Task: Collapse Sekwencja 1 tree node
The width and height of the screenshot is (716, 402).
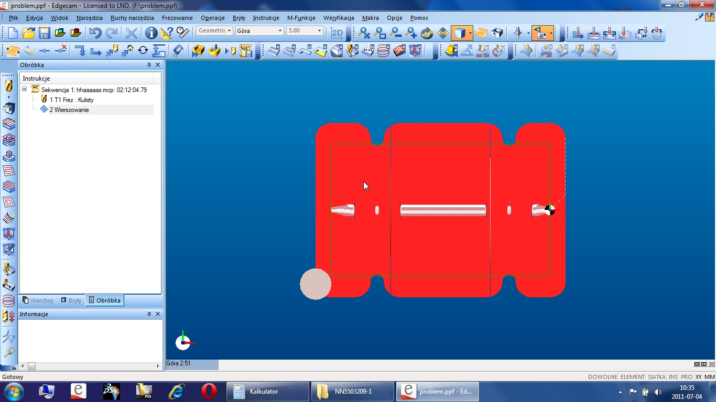Action: [x=24, y=90]
